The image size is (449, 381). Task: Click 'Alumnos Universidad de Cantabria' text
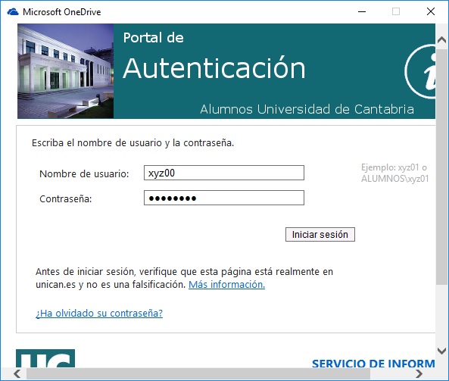pyautogui.click(x=307, y=109)
